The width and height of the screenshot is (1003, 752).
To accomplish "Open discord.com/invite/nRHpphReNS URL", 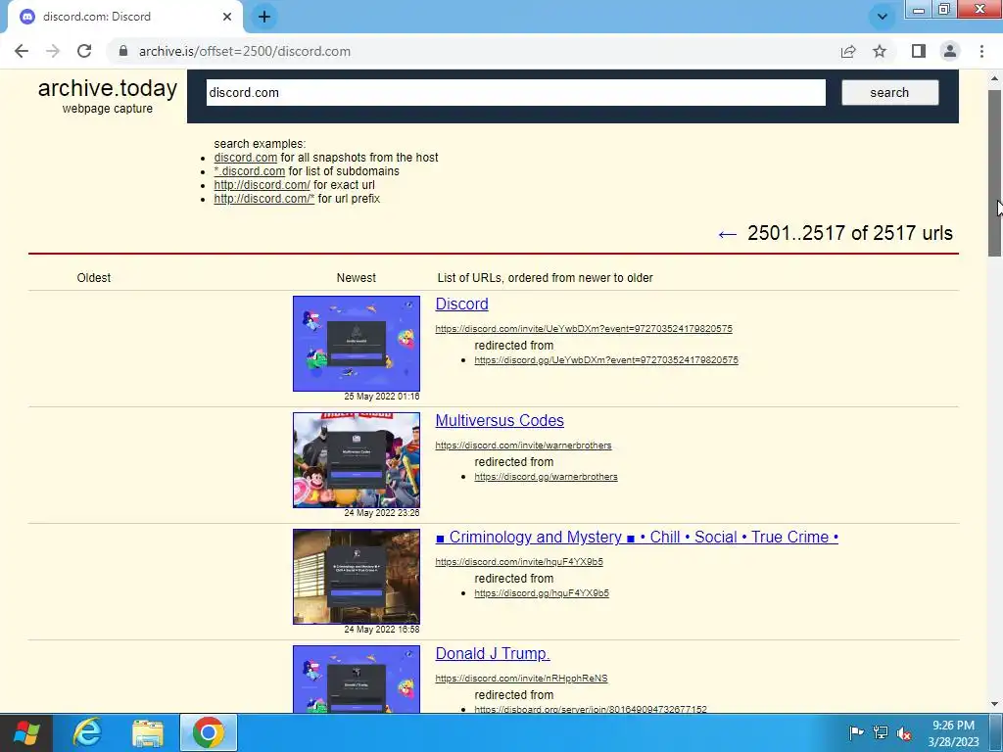I will pos(521,678).
